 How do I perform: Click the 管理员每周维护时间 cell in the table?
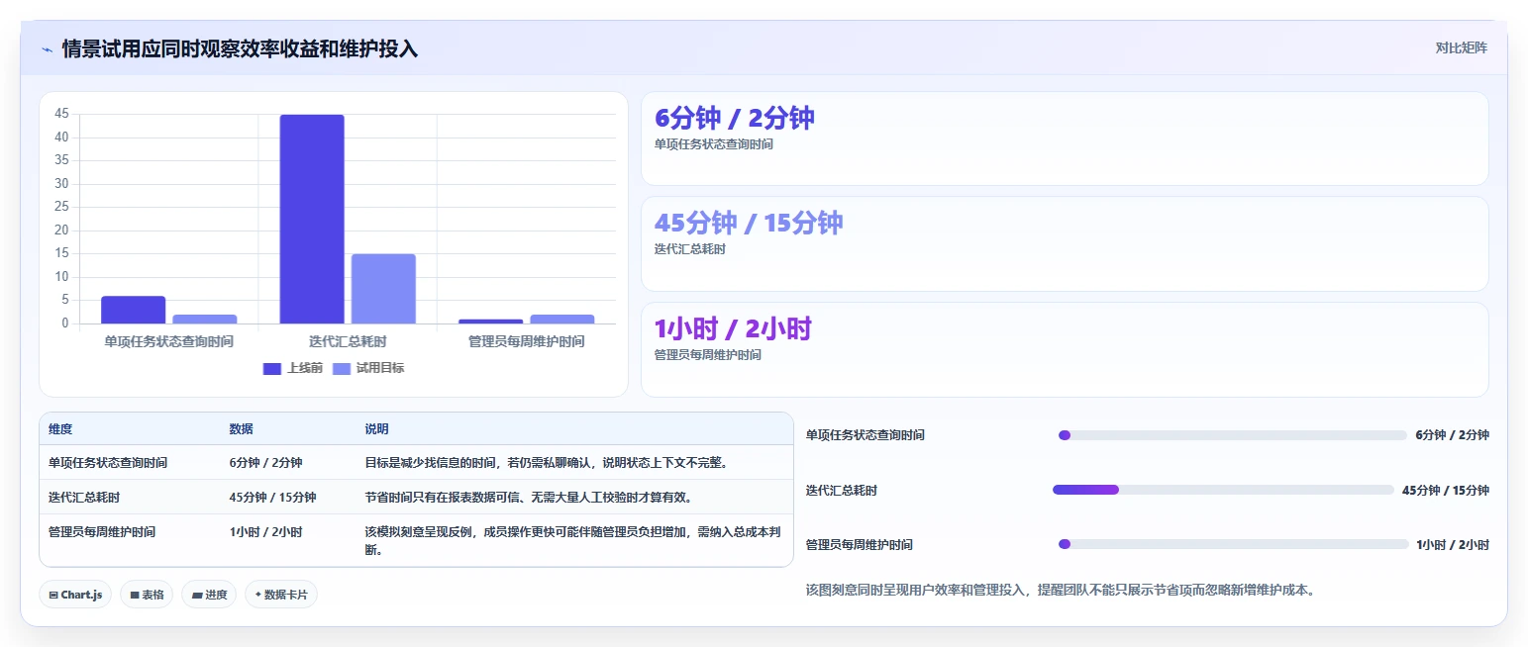coord(102,531)
